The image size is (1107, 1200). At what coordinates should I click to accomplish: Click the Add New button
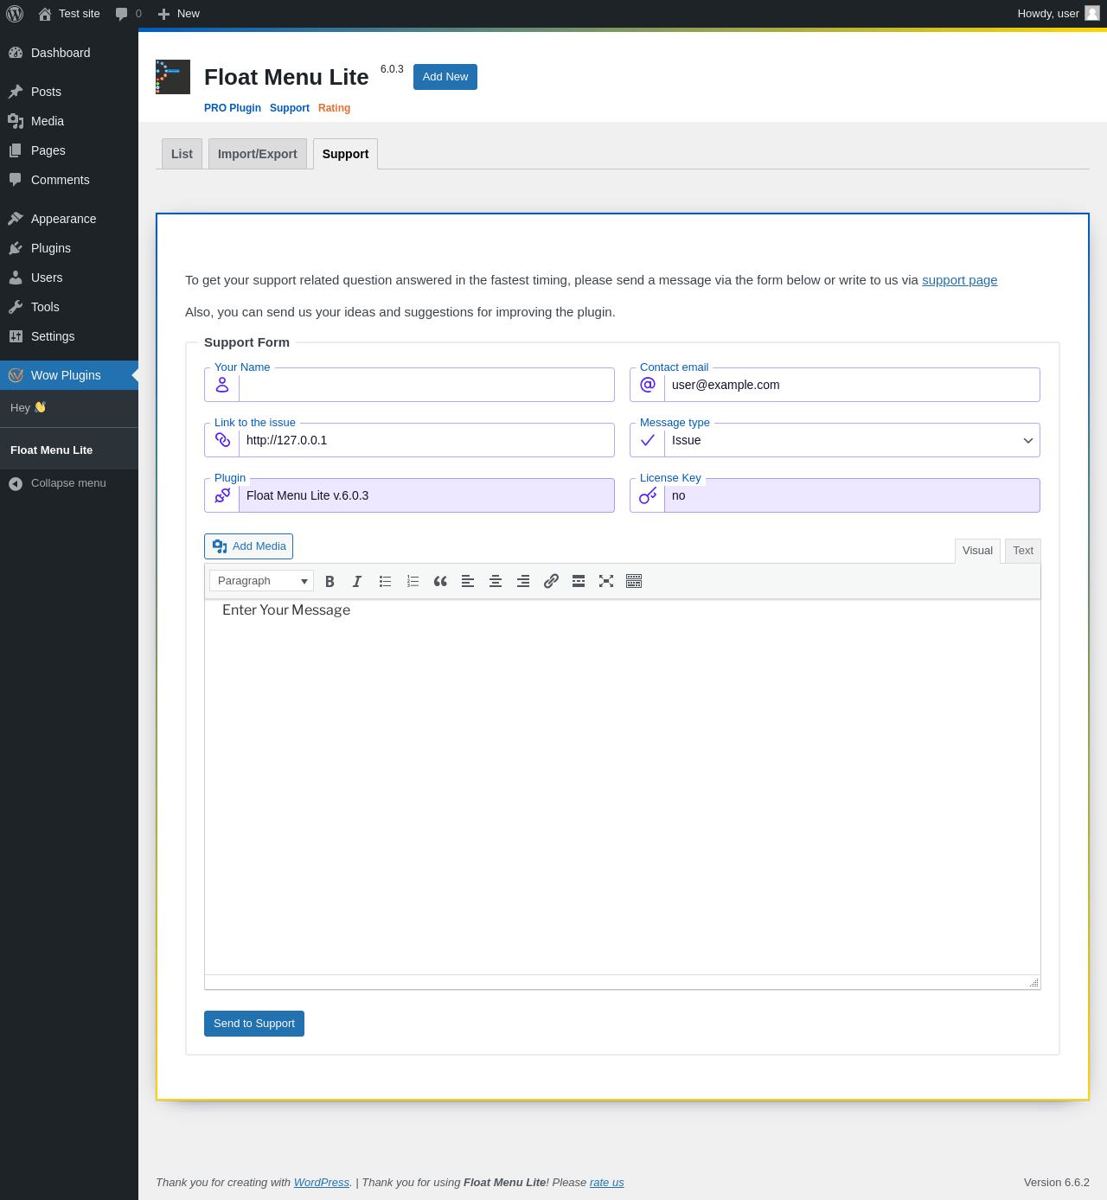[445, 77]
